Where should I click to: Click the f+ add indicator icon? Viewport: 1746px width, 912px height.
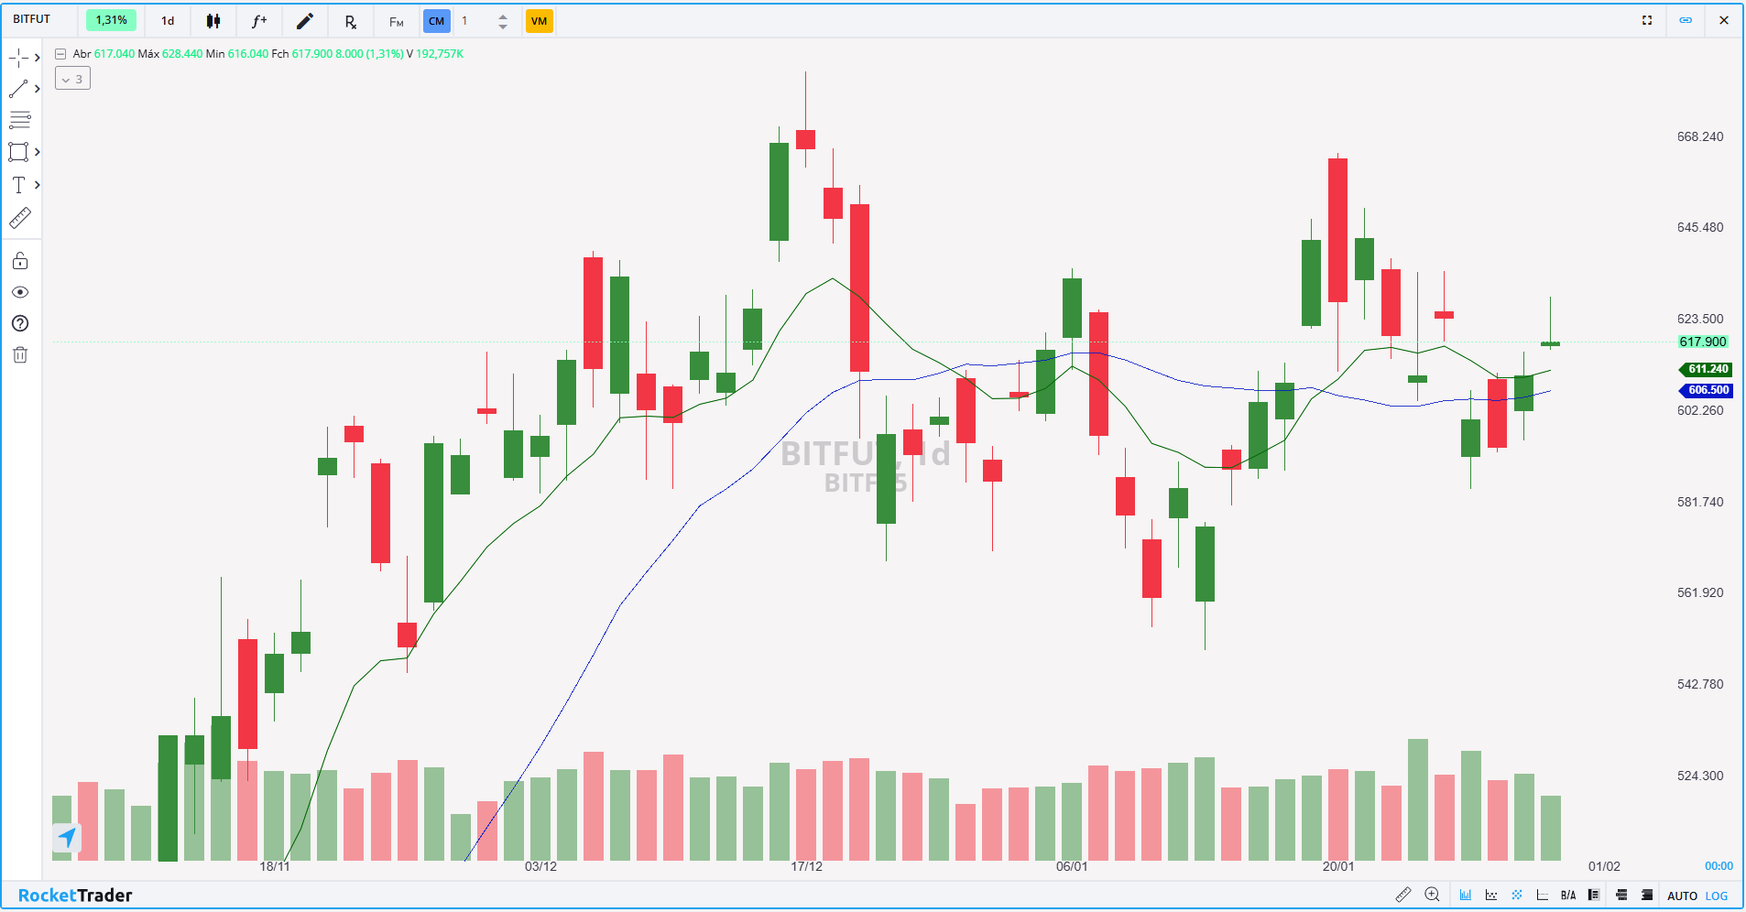point(259,21)
